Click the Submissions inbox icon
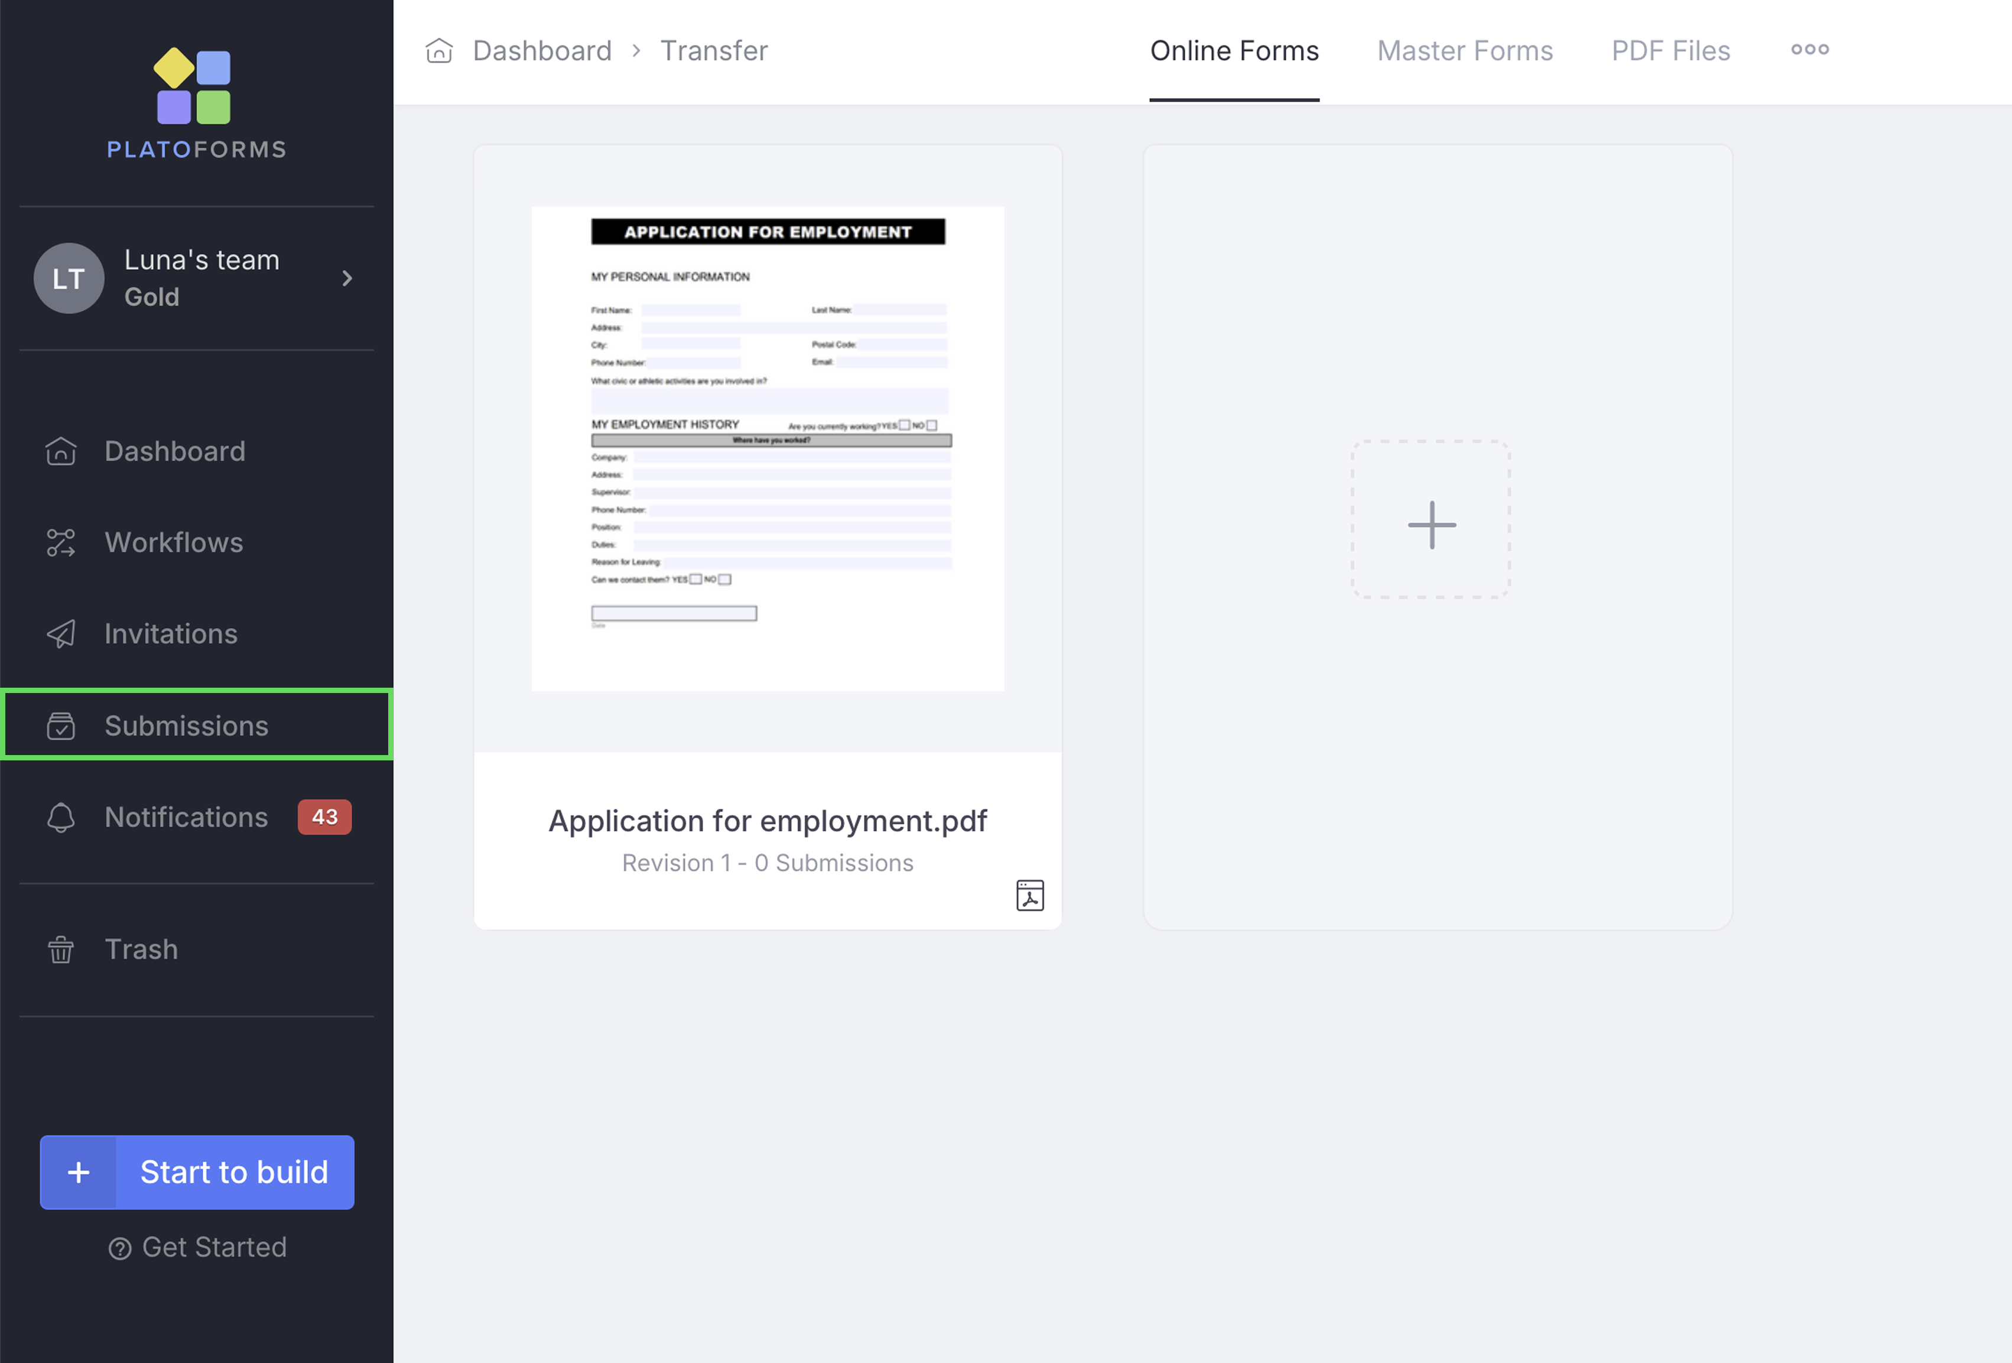Viewport: 2012px width, 1363px height. pos(61,726)
